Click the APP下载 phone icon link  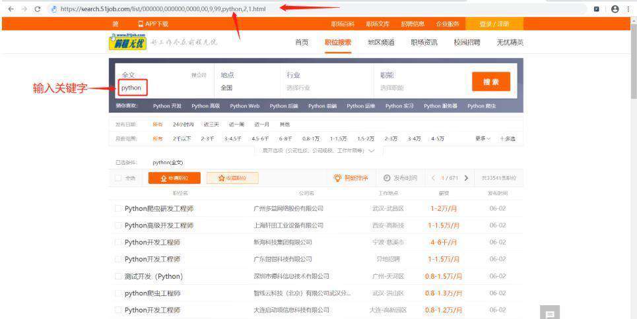point(152,24)
